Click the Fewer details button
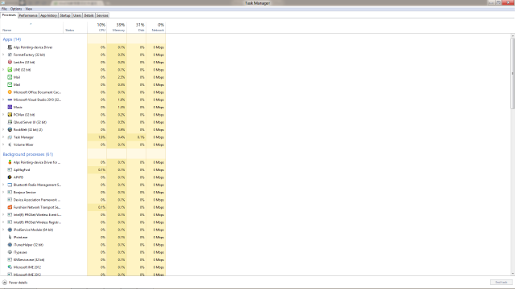The width and height of the screenshot is (515, 289). coord(15,283)
